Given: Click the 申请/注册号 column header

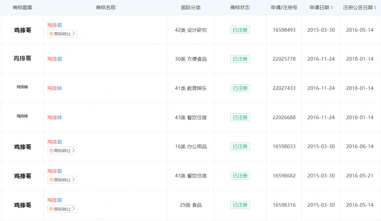Looking at the screenshot, I should click(284, 7).
